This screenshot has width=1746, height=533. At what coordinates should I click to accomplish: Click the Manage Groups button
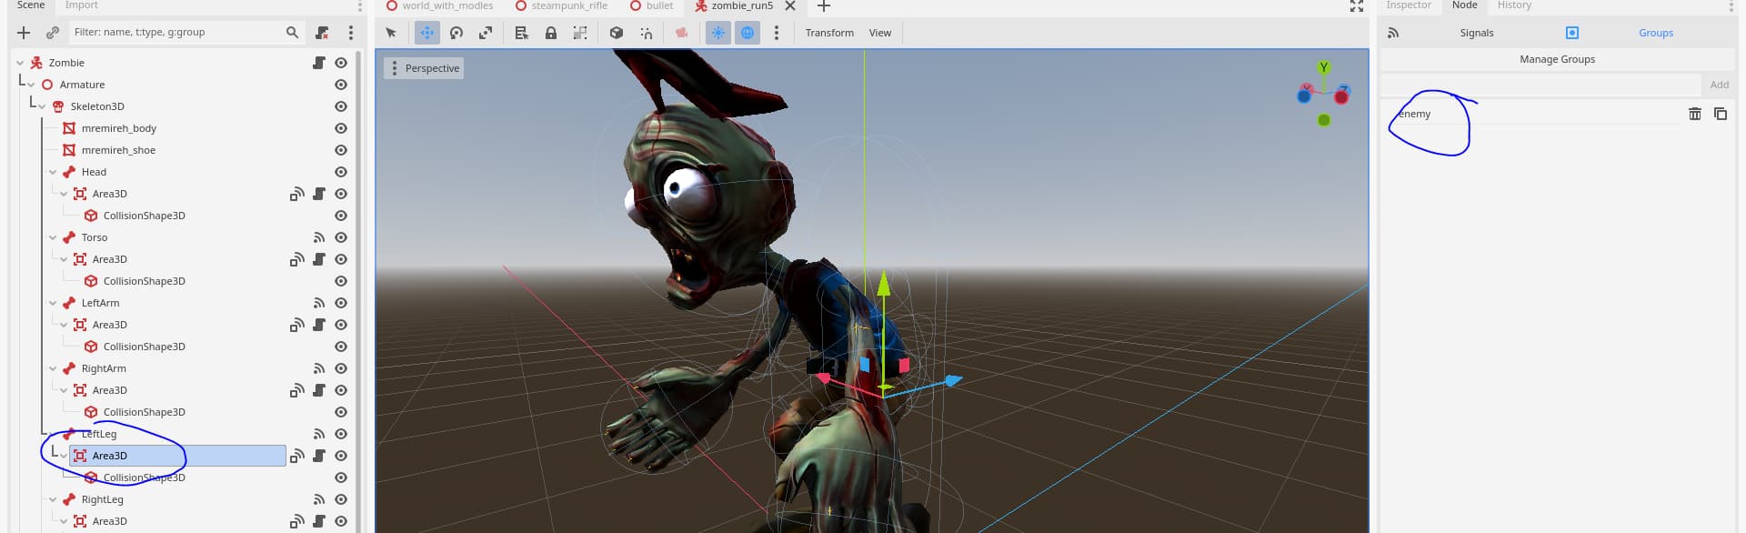click(x=1557, y=59)
